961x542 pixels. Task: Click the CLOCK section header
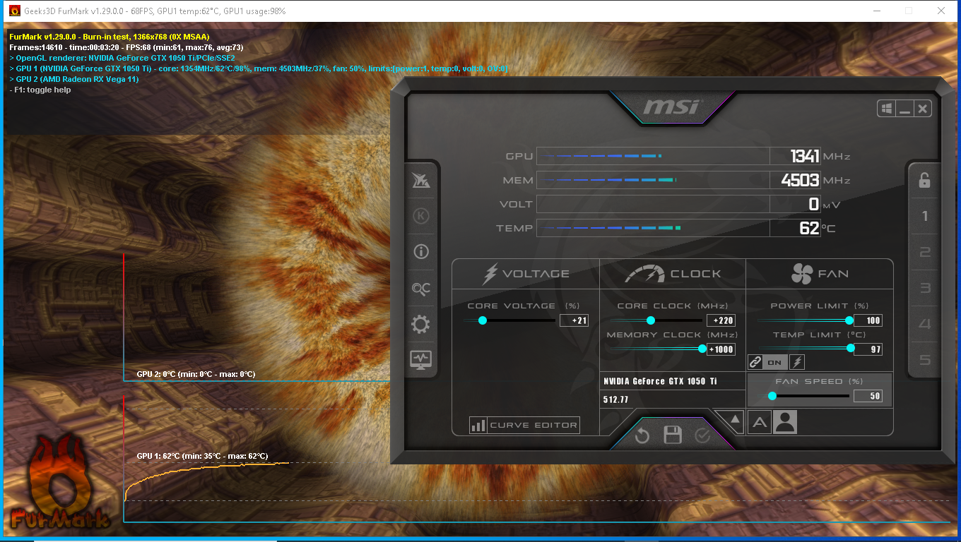tap(673, 274)
